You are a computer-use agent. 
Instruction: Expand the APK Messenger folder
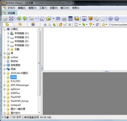point(4,85)
